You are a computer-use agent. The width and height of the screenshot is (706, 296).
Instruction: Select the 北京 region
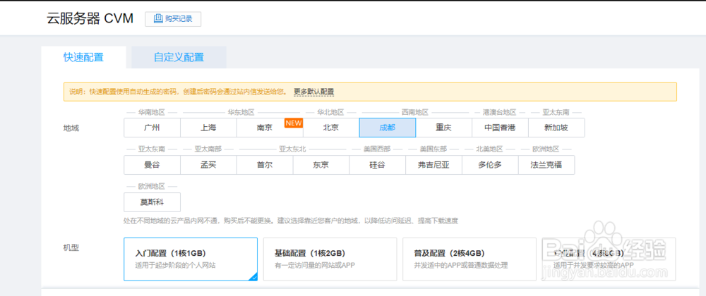tap(331, 128)
